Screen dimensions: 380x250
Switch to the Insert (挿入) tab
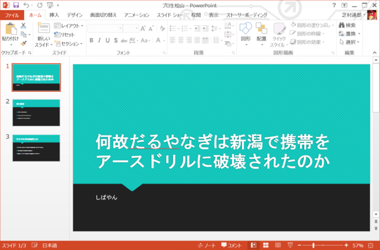pos(54,15)
